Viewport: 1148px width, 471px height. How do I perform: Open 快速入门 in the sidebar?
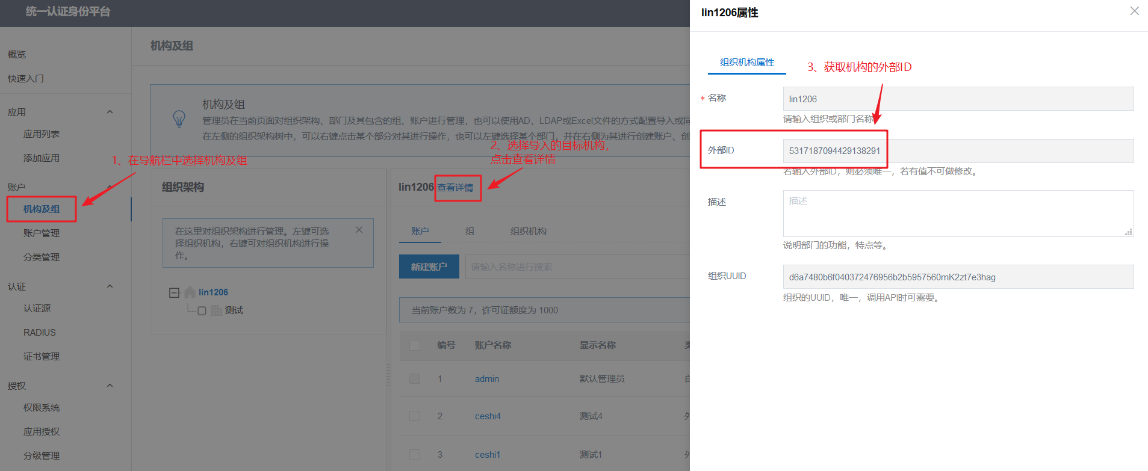26,78
